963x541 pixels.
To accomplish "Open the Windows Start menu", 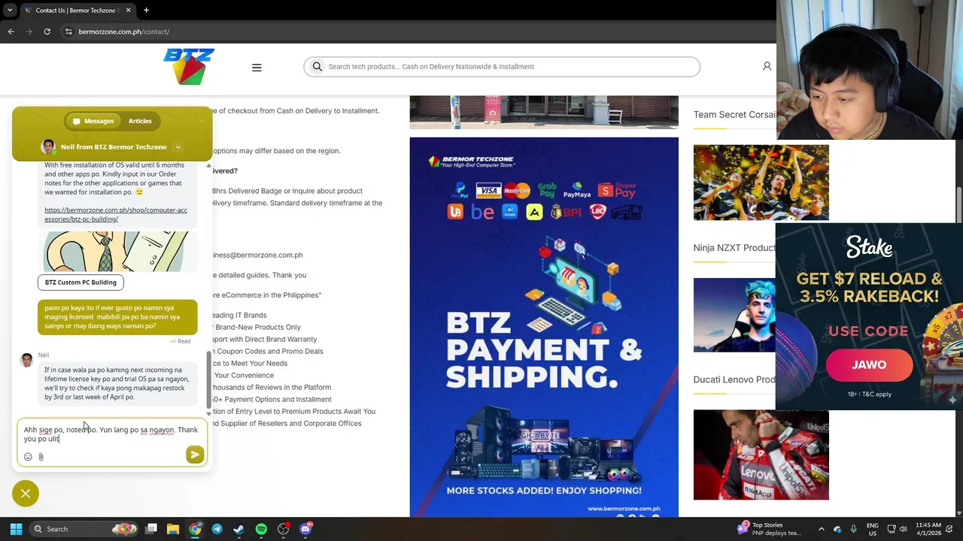I will coord(17,529).
